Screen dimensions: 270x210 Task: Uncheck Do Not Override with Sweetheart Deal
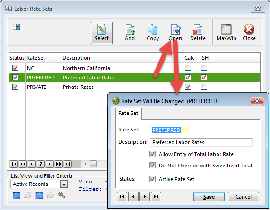pos(152,166)
